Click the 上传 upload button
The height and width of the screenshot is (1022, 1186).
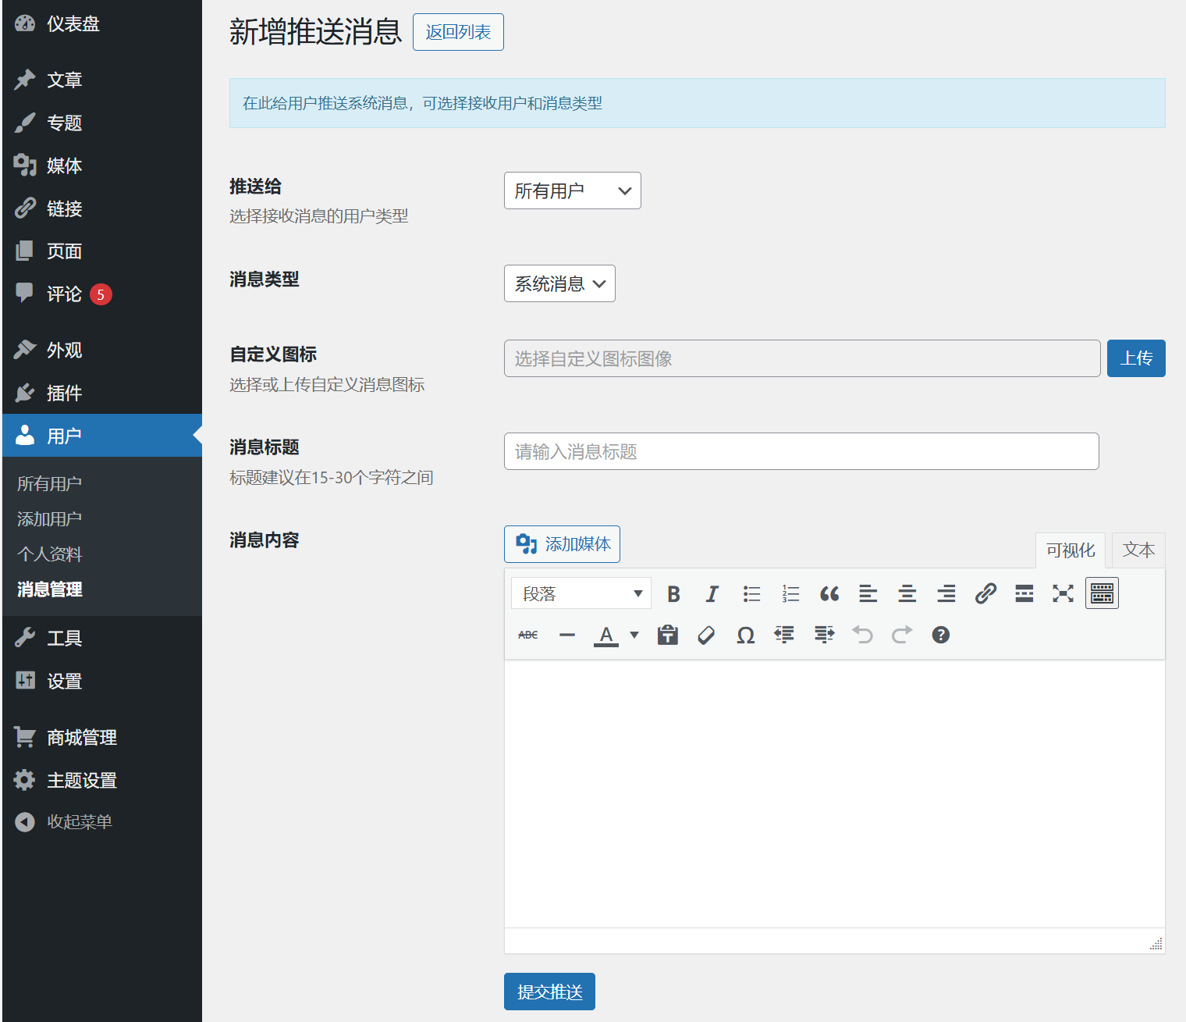pos(1136,358)
